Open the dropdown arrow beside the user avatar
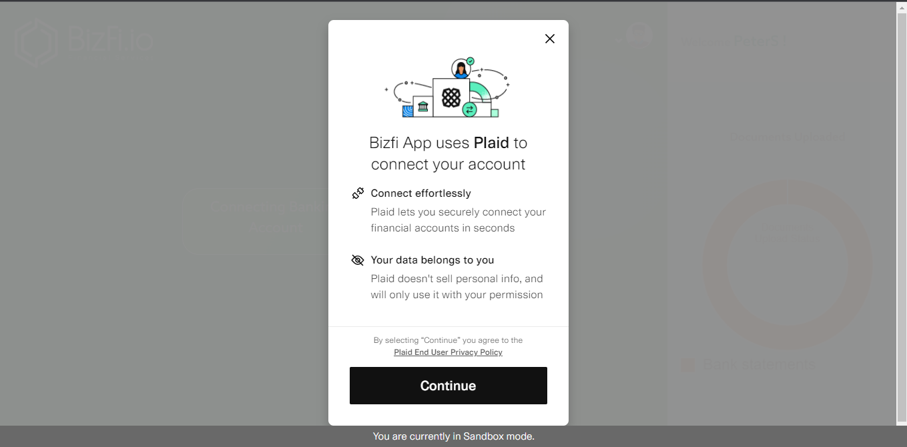Screen dimensions: 907x447 (619, 40)
